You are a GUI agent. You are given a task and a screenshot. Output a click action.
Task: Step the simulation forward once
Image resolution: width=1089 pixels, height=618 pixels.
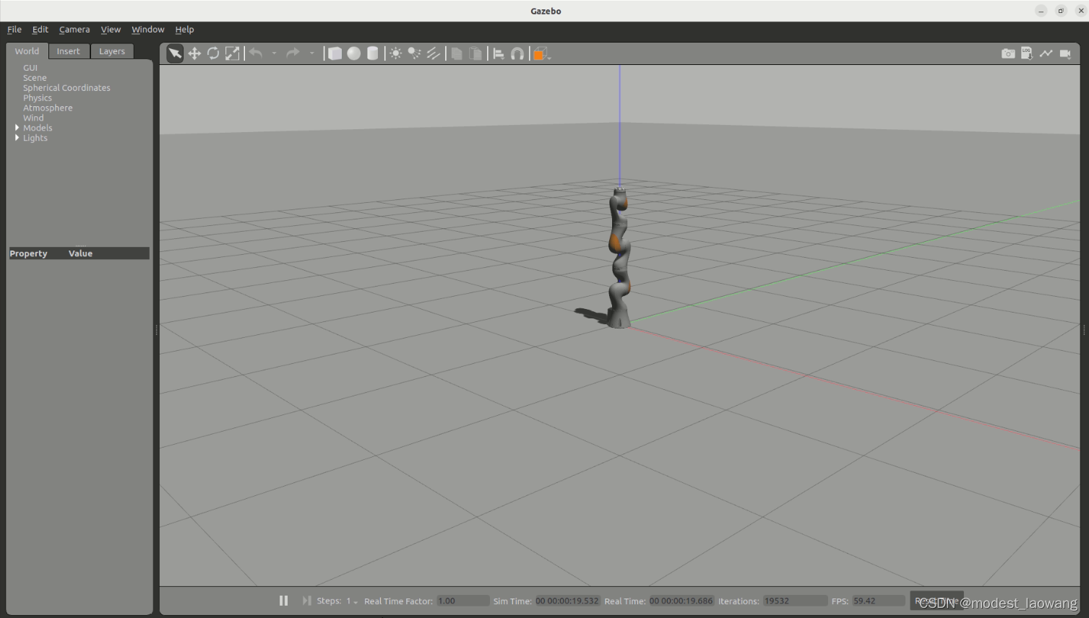pyautogui.click(x=306, y=601)
